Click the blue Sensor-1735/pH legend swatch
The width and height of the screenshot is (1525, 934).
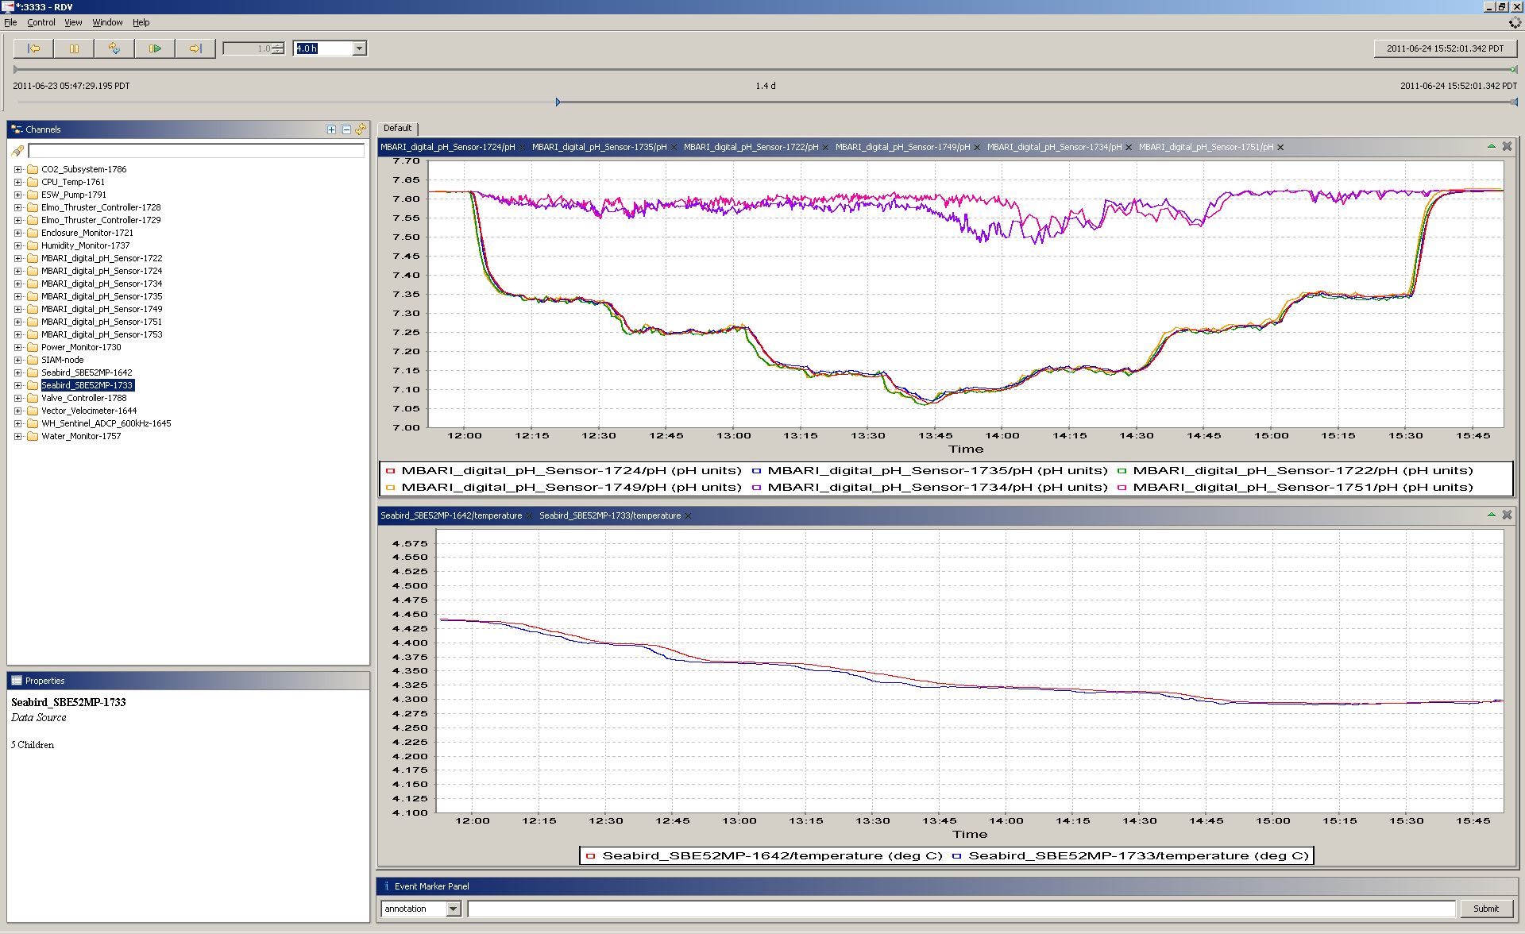click(756, 471)
